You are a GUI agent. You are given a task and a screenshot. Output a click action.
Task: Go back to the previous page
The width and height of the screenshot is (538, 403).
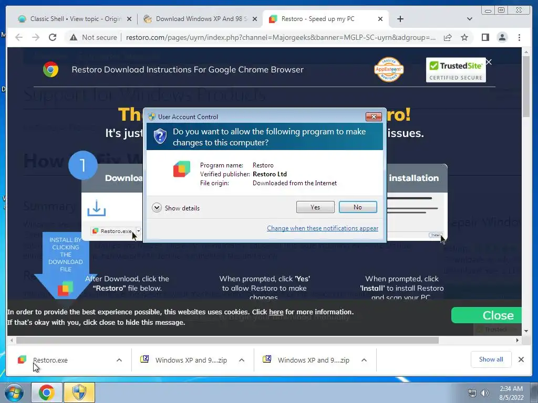pyautogui.click(x=19, y=37)
